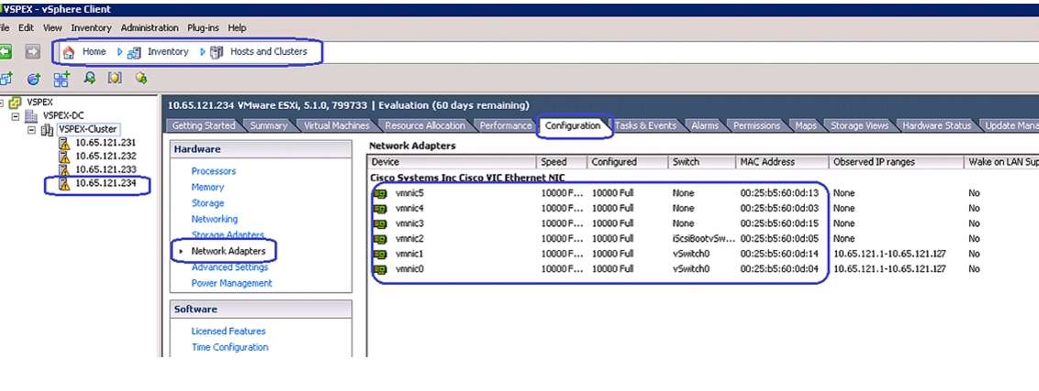Screen dimensions: 1039x391
Task: Switch to the Storage Views tab
Action: tap(859, 125)
